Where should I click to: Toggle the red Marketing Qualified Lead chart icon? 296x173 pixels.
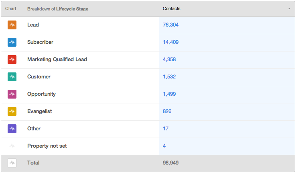click(x=12, y=60)
